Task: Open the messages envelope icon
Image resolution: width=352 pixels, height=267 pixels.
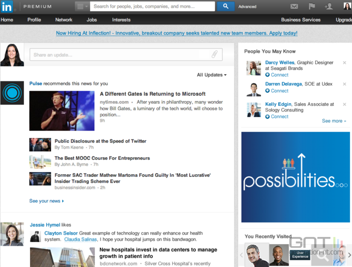Action: [294, 6]
